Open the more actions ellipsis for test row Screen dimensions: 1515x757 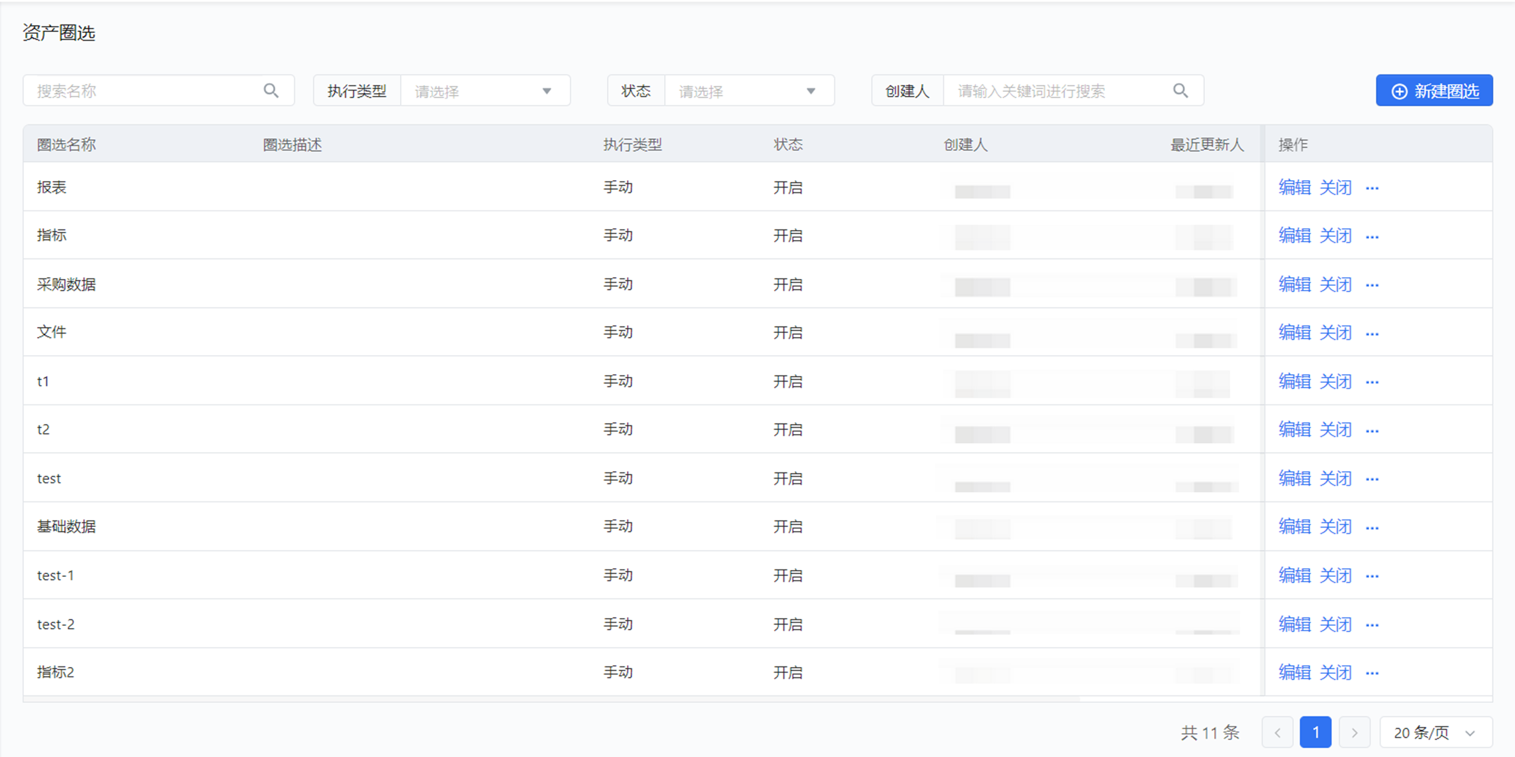tap(1371, 479)
